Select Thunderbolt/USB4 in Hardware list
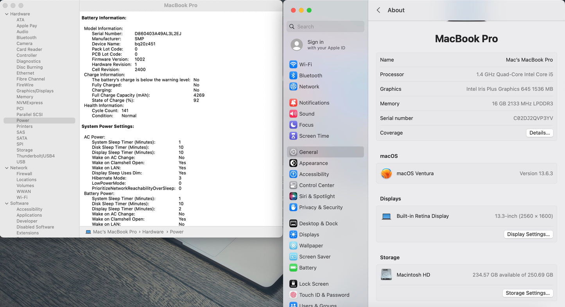Image resolution: width=565 pixels, height=307 pixels. pyautogui.click(x=36, y=156)
